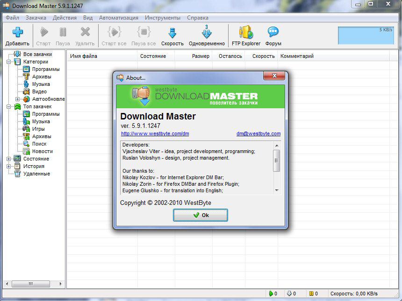This screenshot has height=301, width=402.
Task: Open the Инструменты menu
Action: click(162, 18)
